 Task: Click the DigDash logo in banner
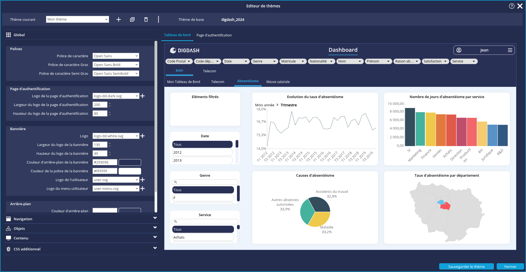185,50
